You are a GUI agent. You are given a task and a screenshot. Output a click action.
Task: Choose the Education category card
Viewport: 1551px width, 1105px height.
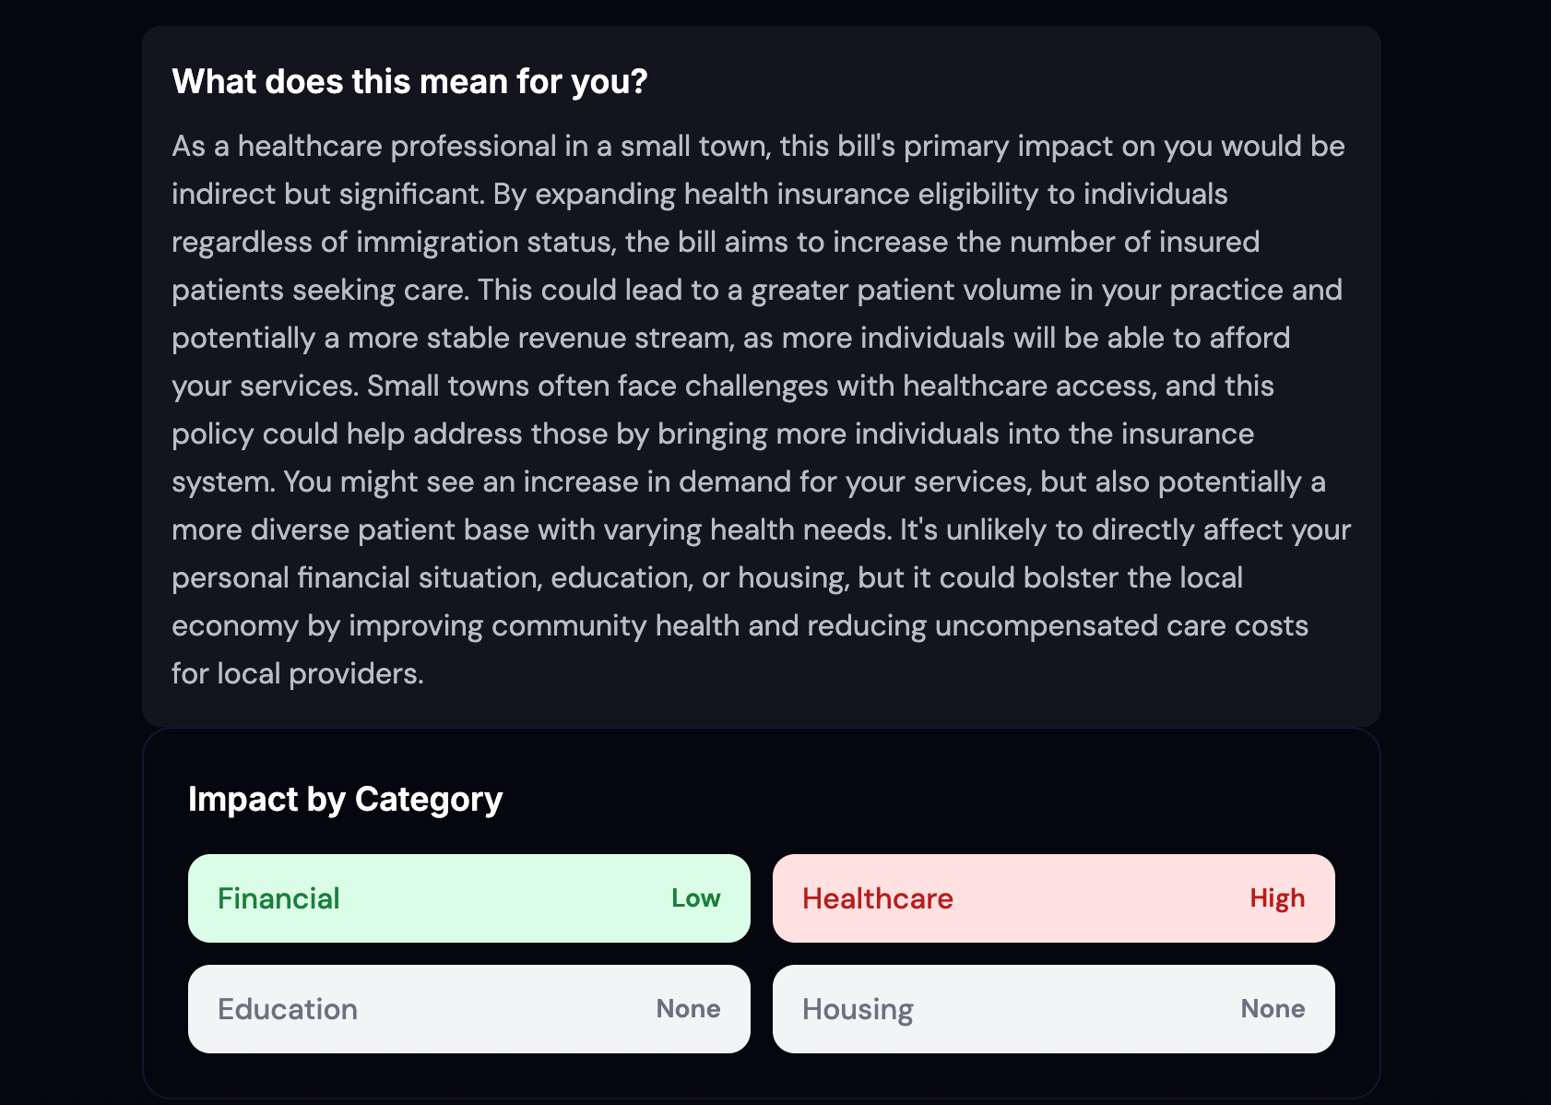[x=468, y=1009]
